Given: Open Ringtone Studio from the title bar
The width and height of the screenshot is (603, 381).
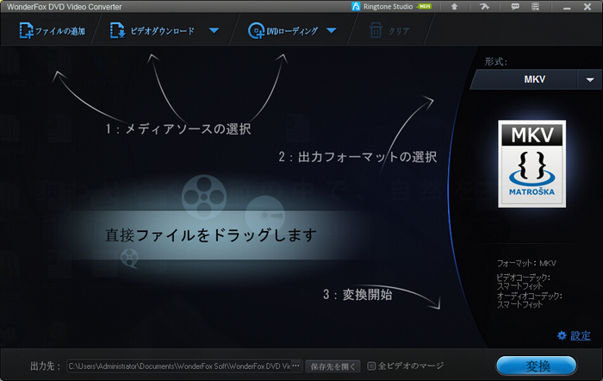Looking at the screenshot, I should click(x=391, y=7).
